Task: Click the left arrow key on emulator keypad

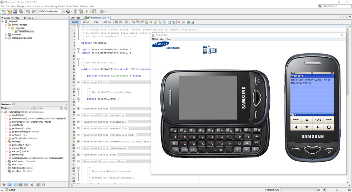Action: (296, 127)
